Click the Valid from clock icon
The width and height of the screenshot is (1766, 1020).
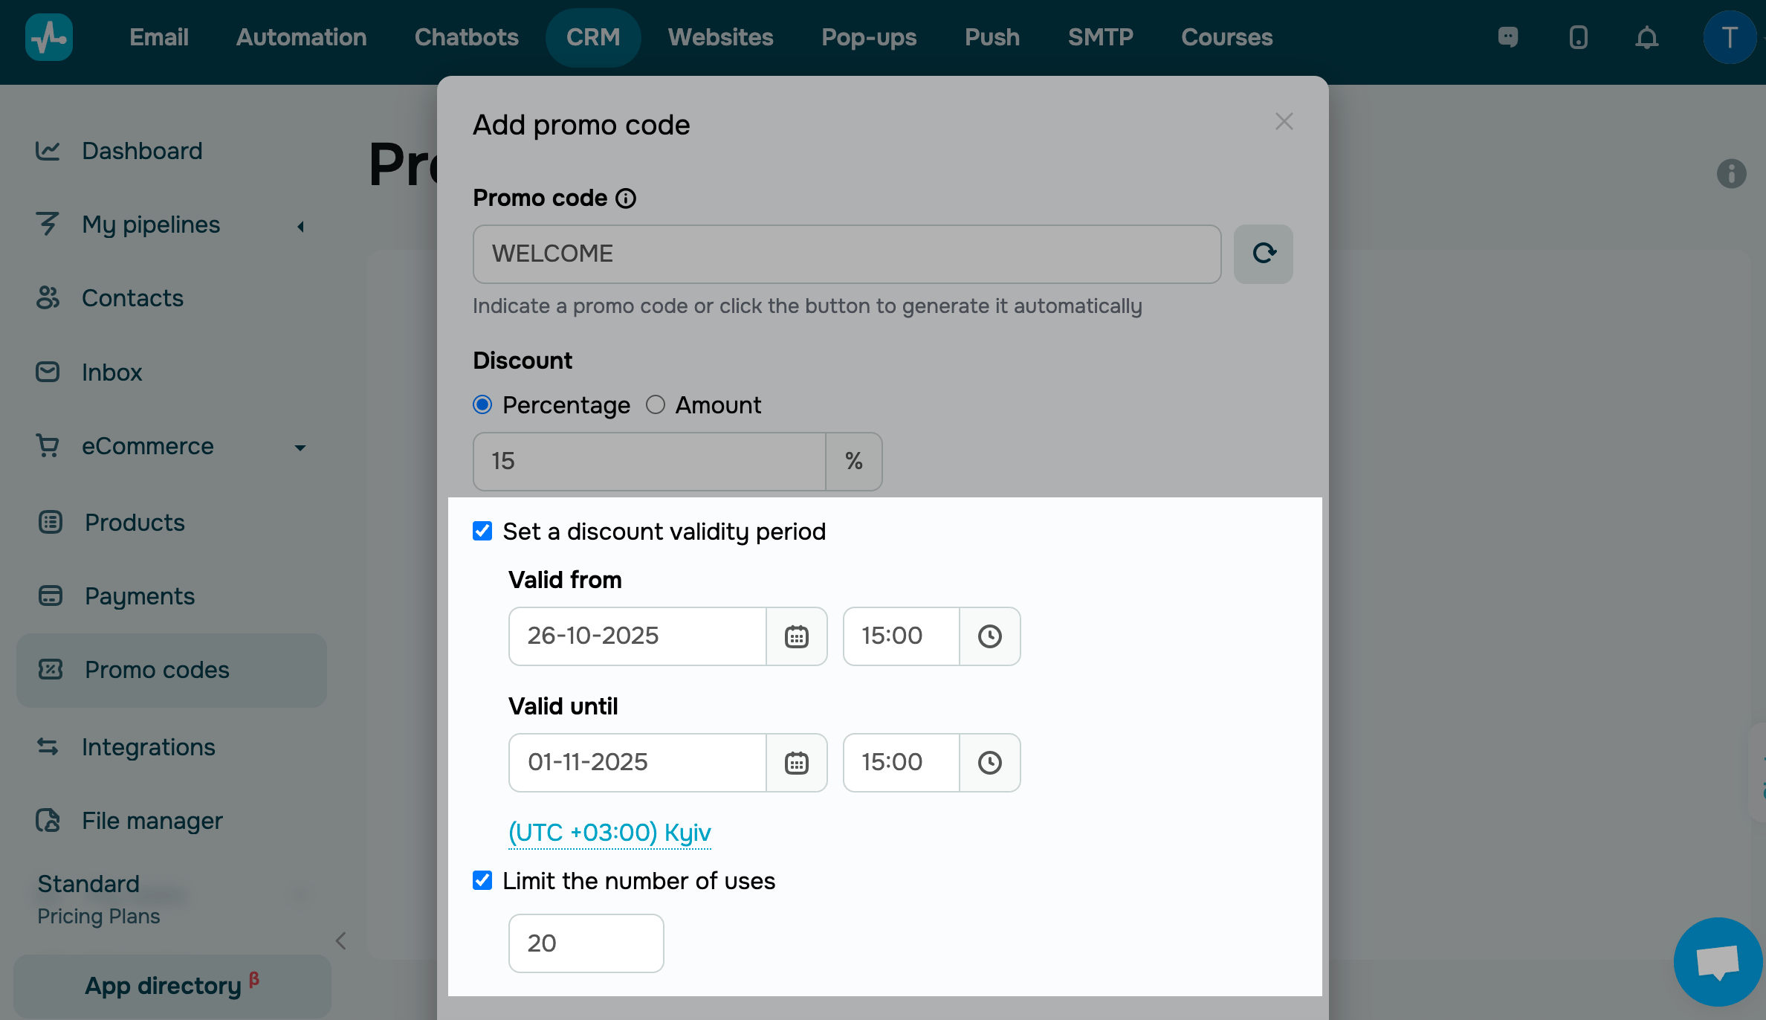(x=989, y=636)
